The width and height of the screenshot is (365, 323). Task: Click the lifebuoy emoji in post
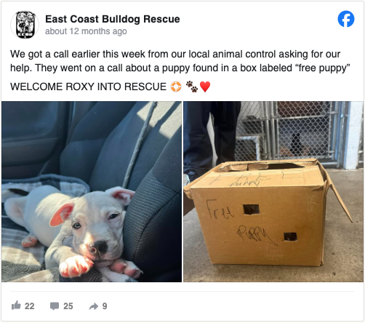click(176, 87)
